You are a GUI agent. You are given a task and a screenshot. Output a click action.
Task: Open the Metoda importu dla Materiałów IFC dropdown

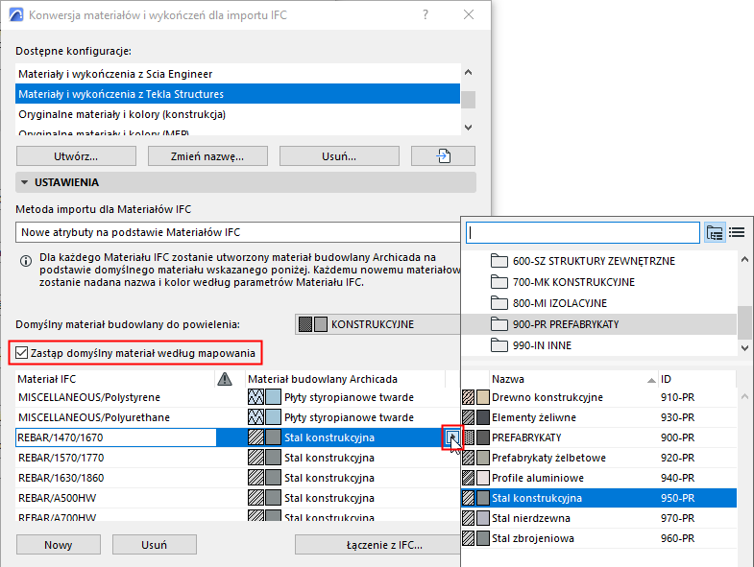coord(237,232)
